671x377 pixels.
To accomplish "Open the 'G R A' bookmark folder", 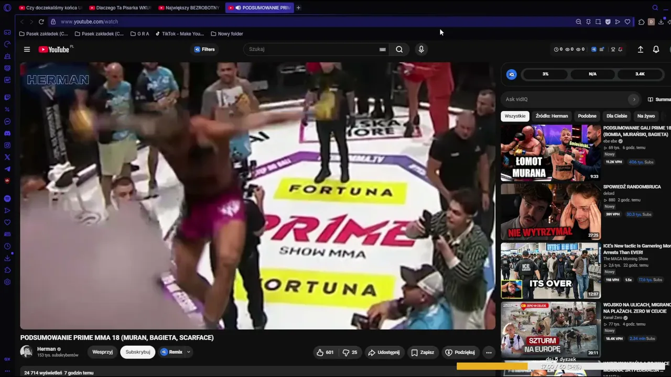I will 139,34.
